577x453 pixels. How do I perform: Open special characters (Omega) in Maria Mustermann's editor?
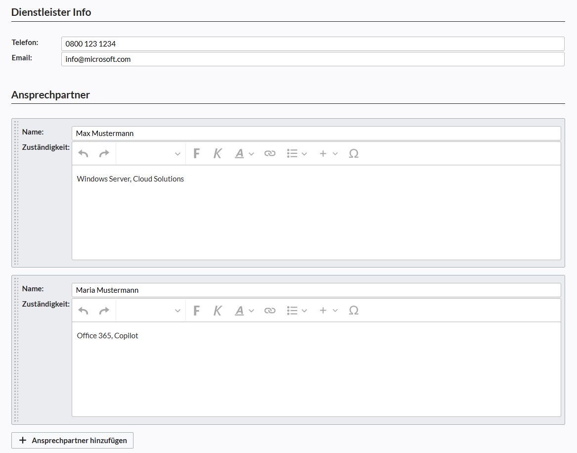tap(354, 311)
